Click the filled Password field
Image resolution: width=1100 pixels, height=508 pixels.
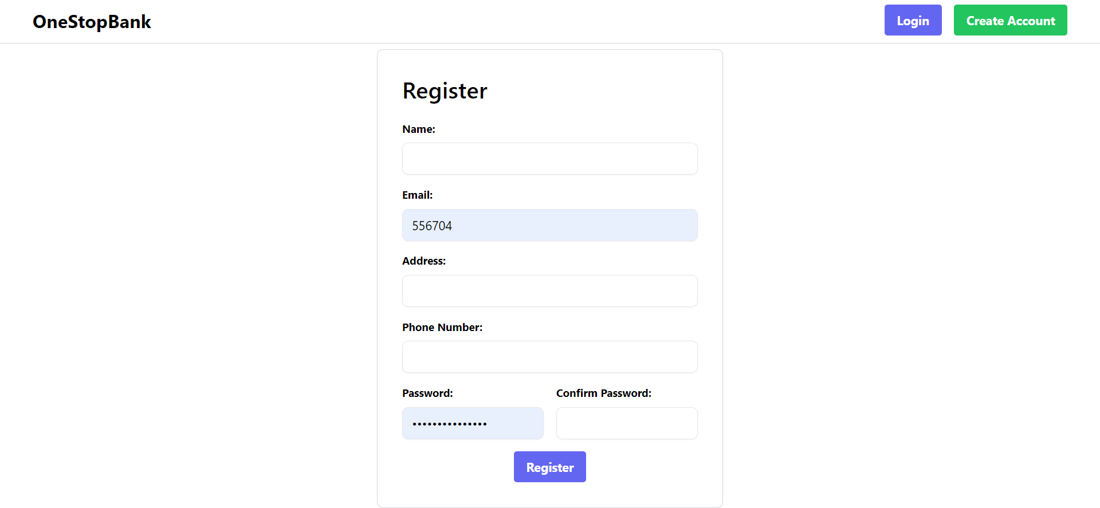pos(473,423)
